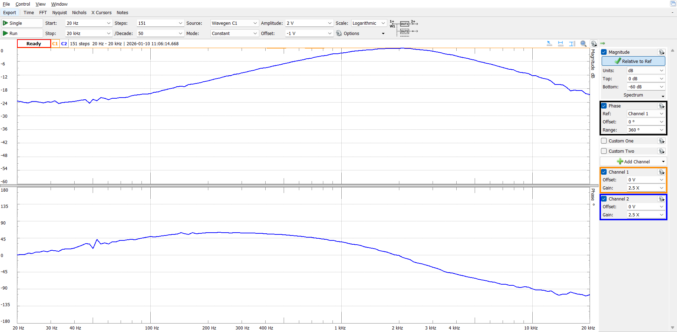Disable the Channel 2 checkbox
Screen dimensions: 677x332
coord(604,199)
